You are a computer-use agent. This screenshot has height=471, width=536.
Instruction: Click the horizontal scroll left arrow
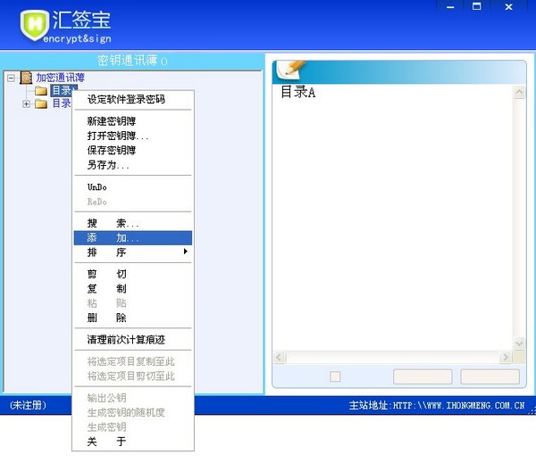280,358
